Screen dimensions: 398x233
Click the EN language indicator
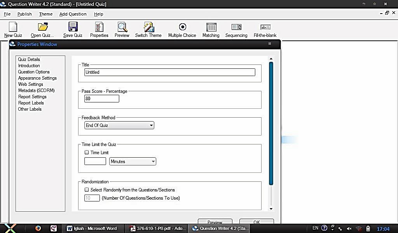315,228
